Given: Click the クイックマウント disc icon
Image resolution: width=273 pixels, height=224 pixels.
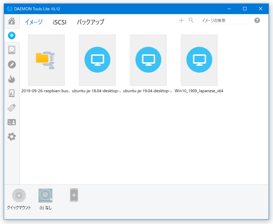Looking at the screenshot, I should coord(19,195).
